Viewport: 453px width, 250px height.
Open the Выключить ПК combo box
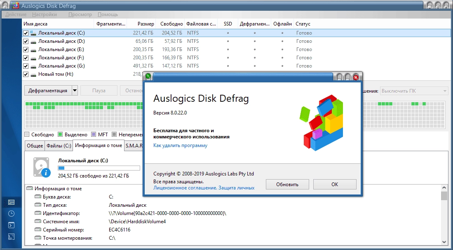coord(414,91)
